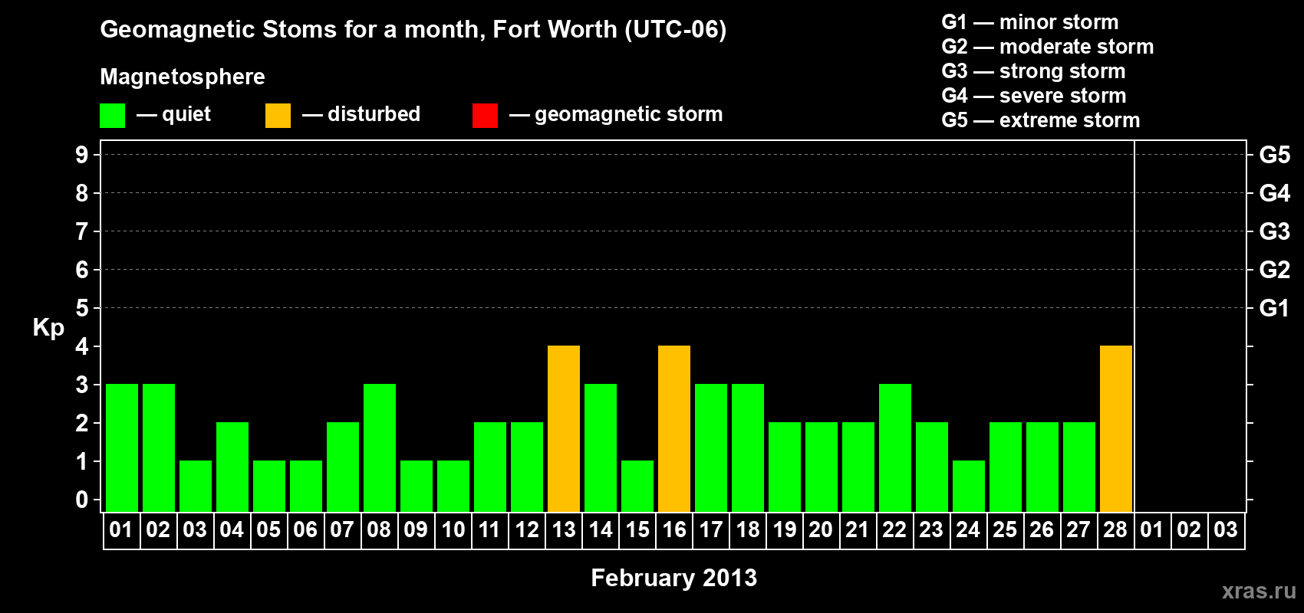Click the '— quiet' legend label
Viewport: 1304px width, 613px height.
[173, 114]
